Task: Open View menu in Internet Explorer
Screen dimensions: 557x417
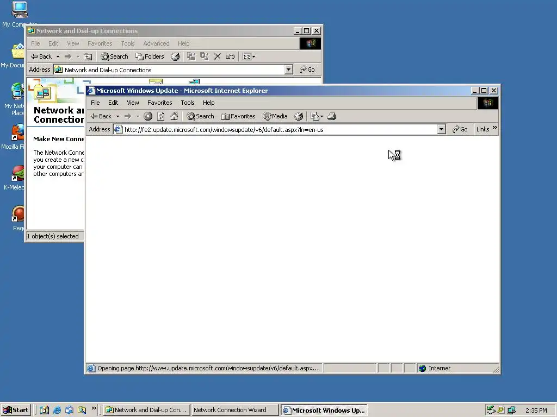Action: coord(133,103)
